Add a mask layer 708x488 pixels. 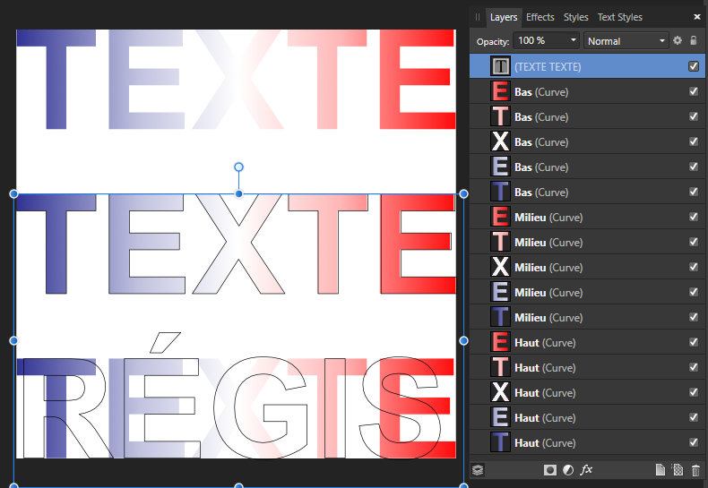coord(550,470)
